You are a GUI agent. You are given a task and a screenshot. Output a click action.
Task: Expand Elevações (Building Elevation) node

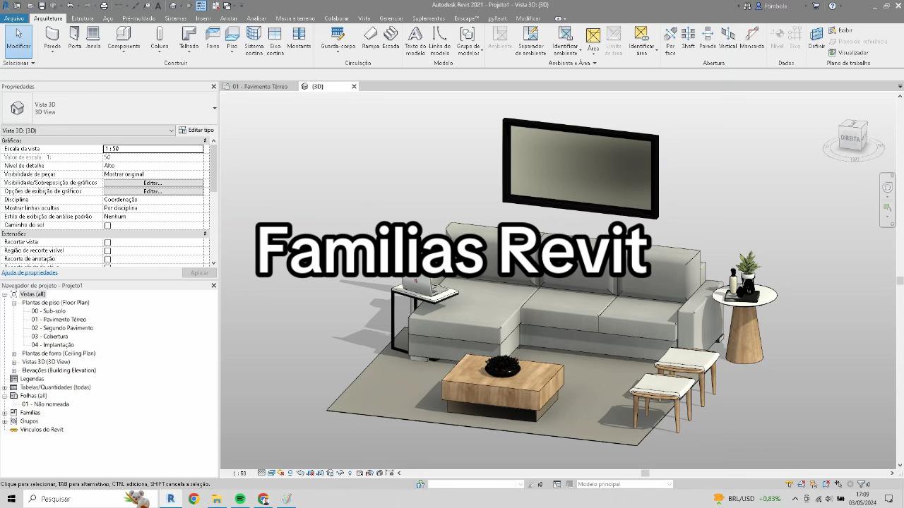coord(14,370)
